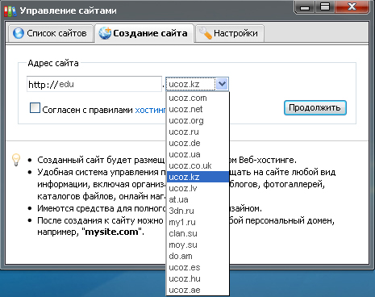Select highlighted ucoz.kz list entry
This screenshot has width=375, height=297.
click(x=198, y=177)
